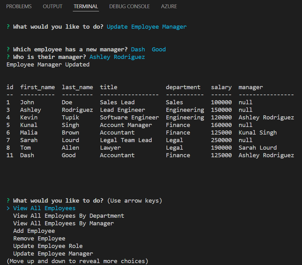Click the salary value 120000
Viewport: 302px width, 265px height.
point(221,118)
